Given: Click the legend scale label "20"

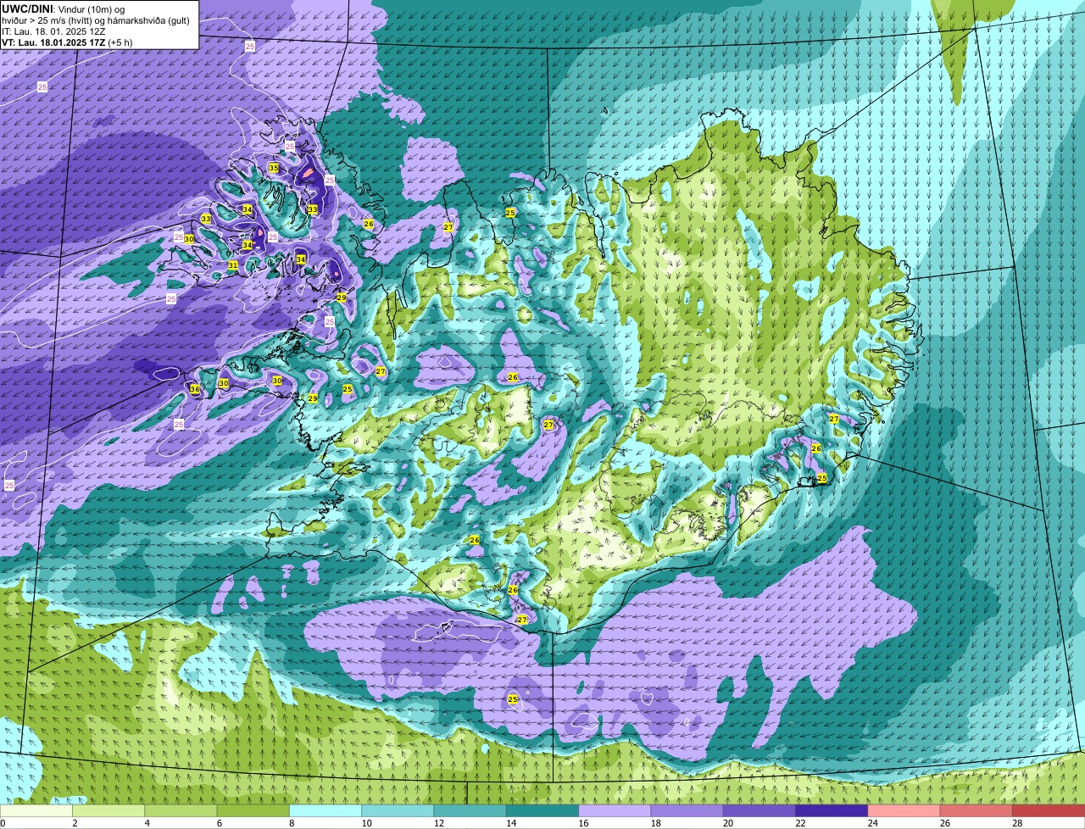Looking at the screenshot, I should [x=728, y=823].
